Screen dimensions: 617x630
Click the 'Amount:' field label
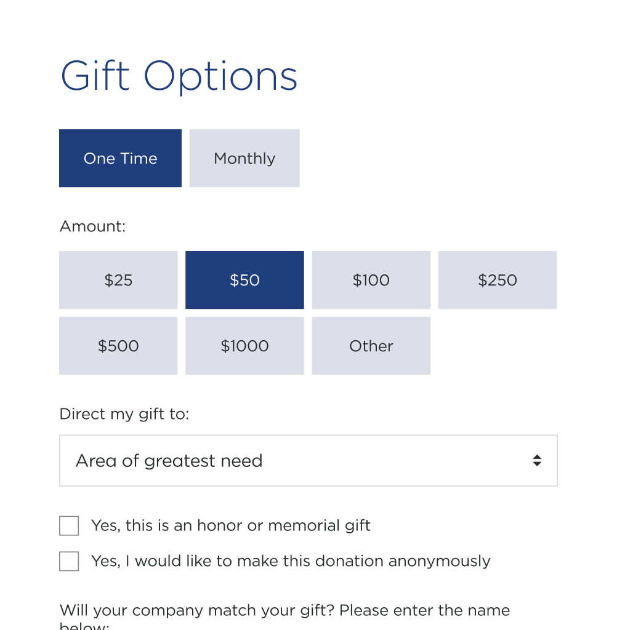click(92, 226)
